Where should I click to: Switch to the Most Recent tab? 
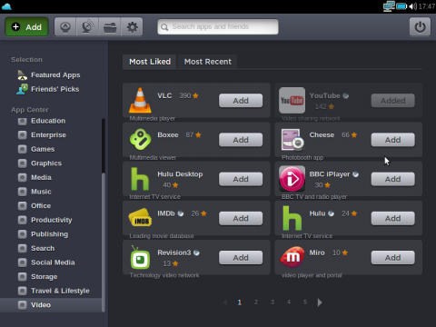208,62
